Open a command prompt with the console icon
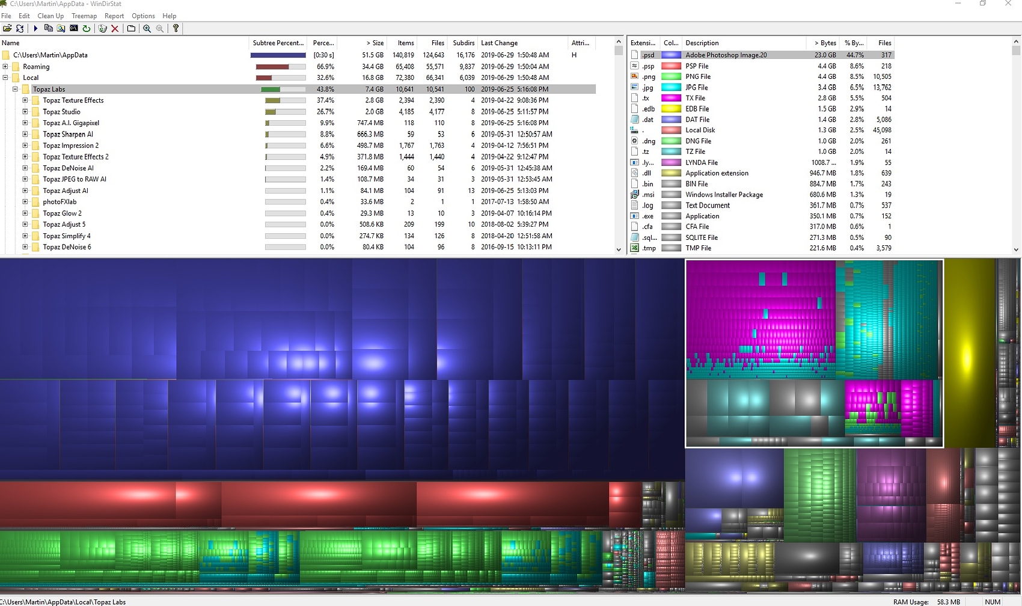This screenshot has width=1022, height=606. pyautogui.click(x=73, y=28)
